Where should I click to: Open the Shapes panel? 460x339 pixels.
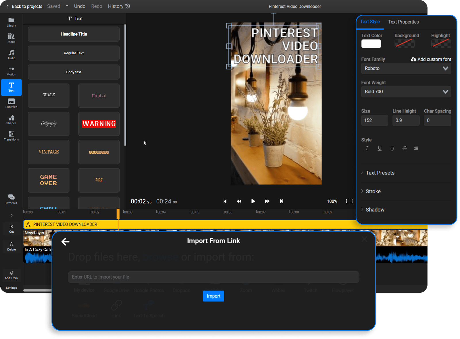click(11, 120)
